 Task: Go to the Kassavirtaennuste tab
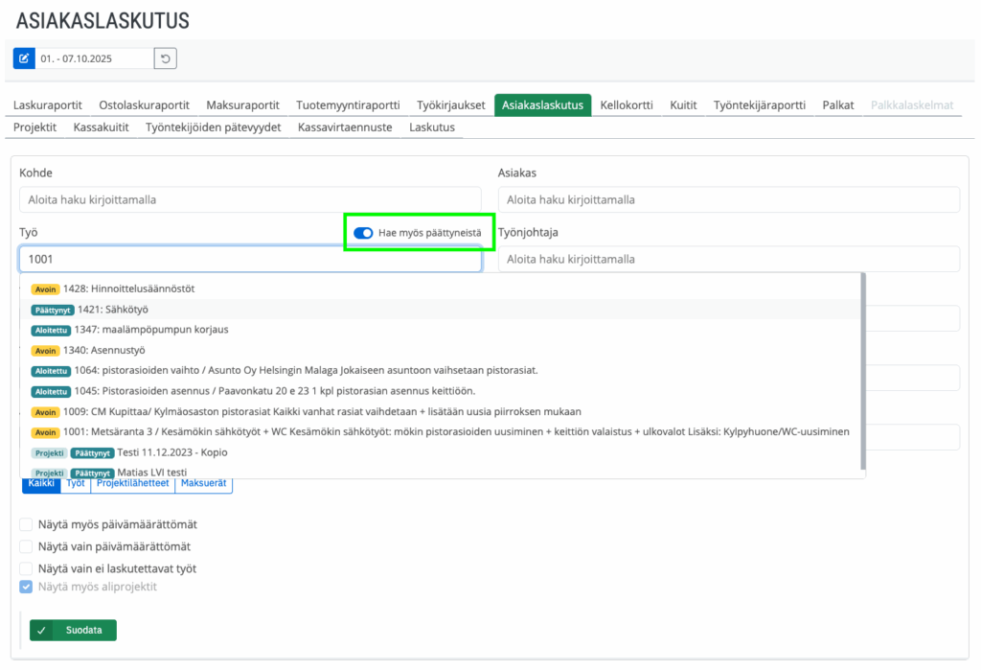[x=345, y=127]
